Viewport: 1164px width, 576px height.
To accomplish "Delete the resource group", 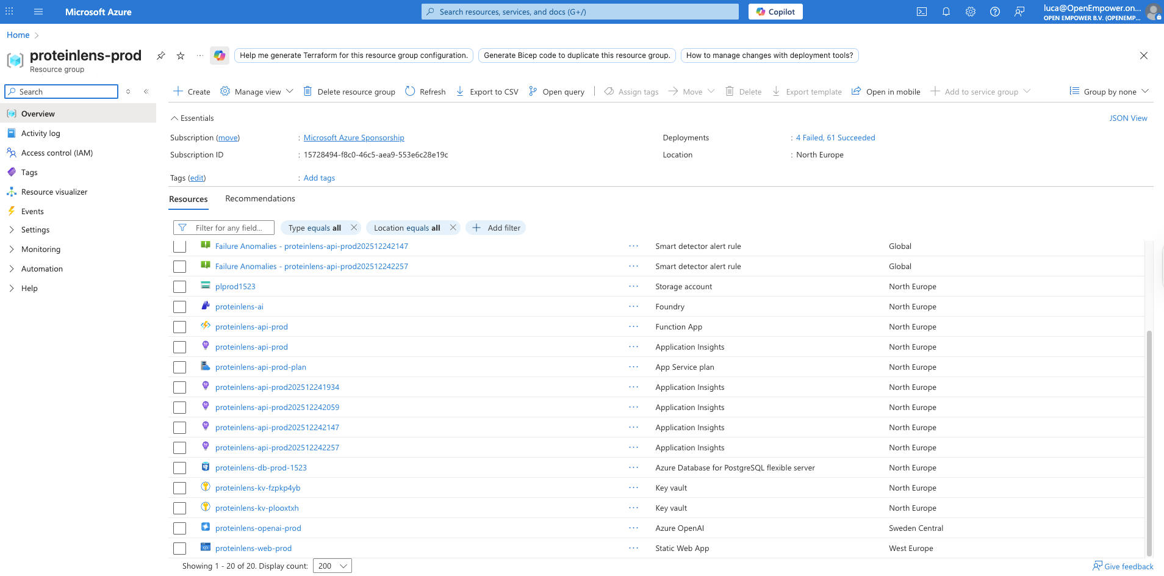I will click(x=350, y=92).
